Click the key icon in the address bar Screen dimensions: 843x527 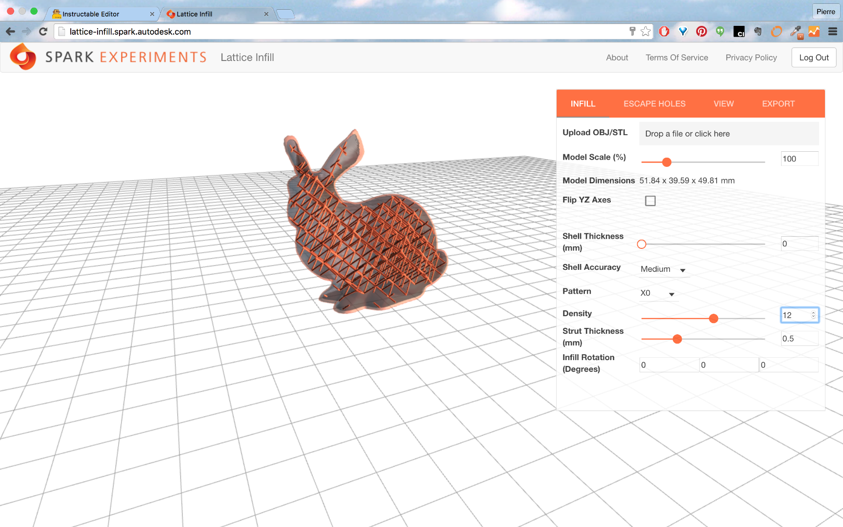point(632,31)
